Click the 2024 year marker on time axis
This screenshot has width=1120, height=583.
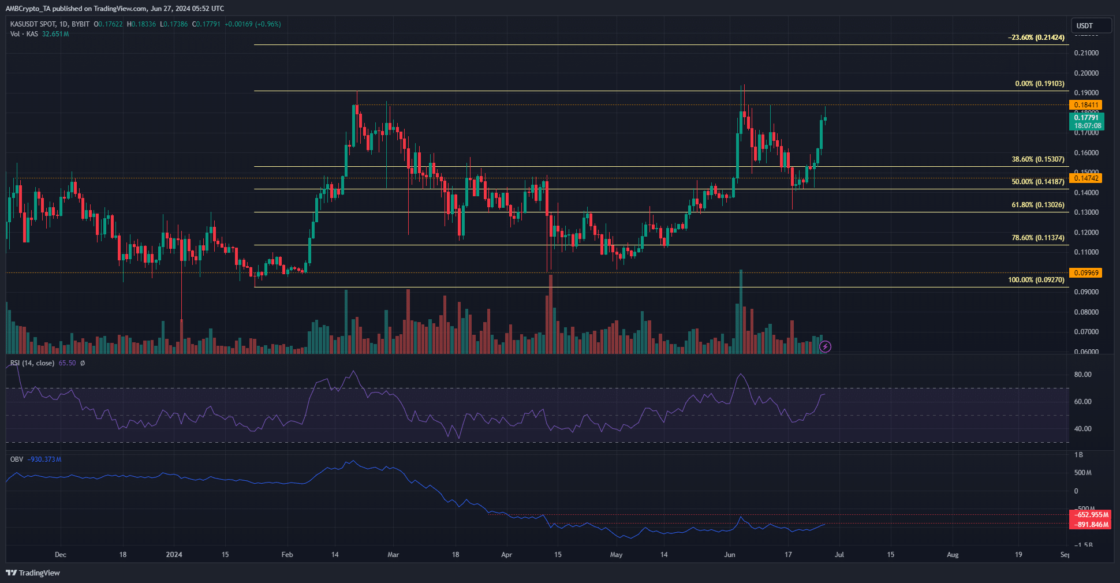click(x=174, y=555)
